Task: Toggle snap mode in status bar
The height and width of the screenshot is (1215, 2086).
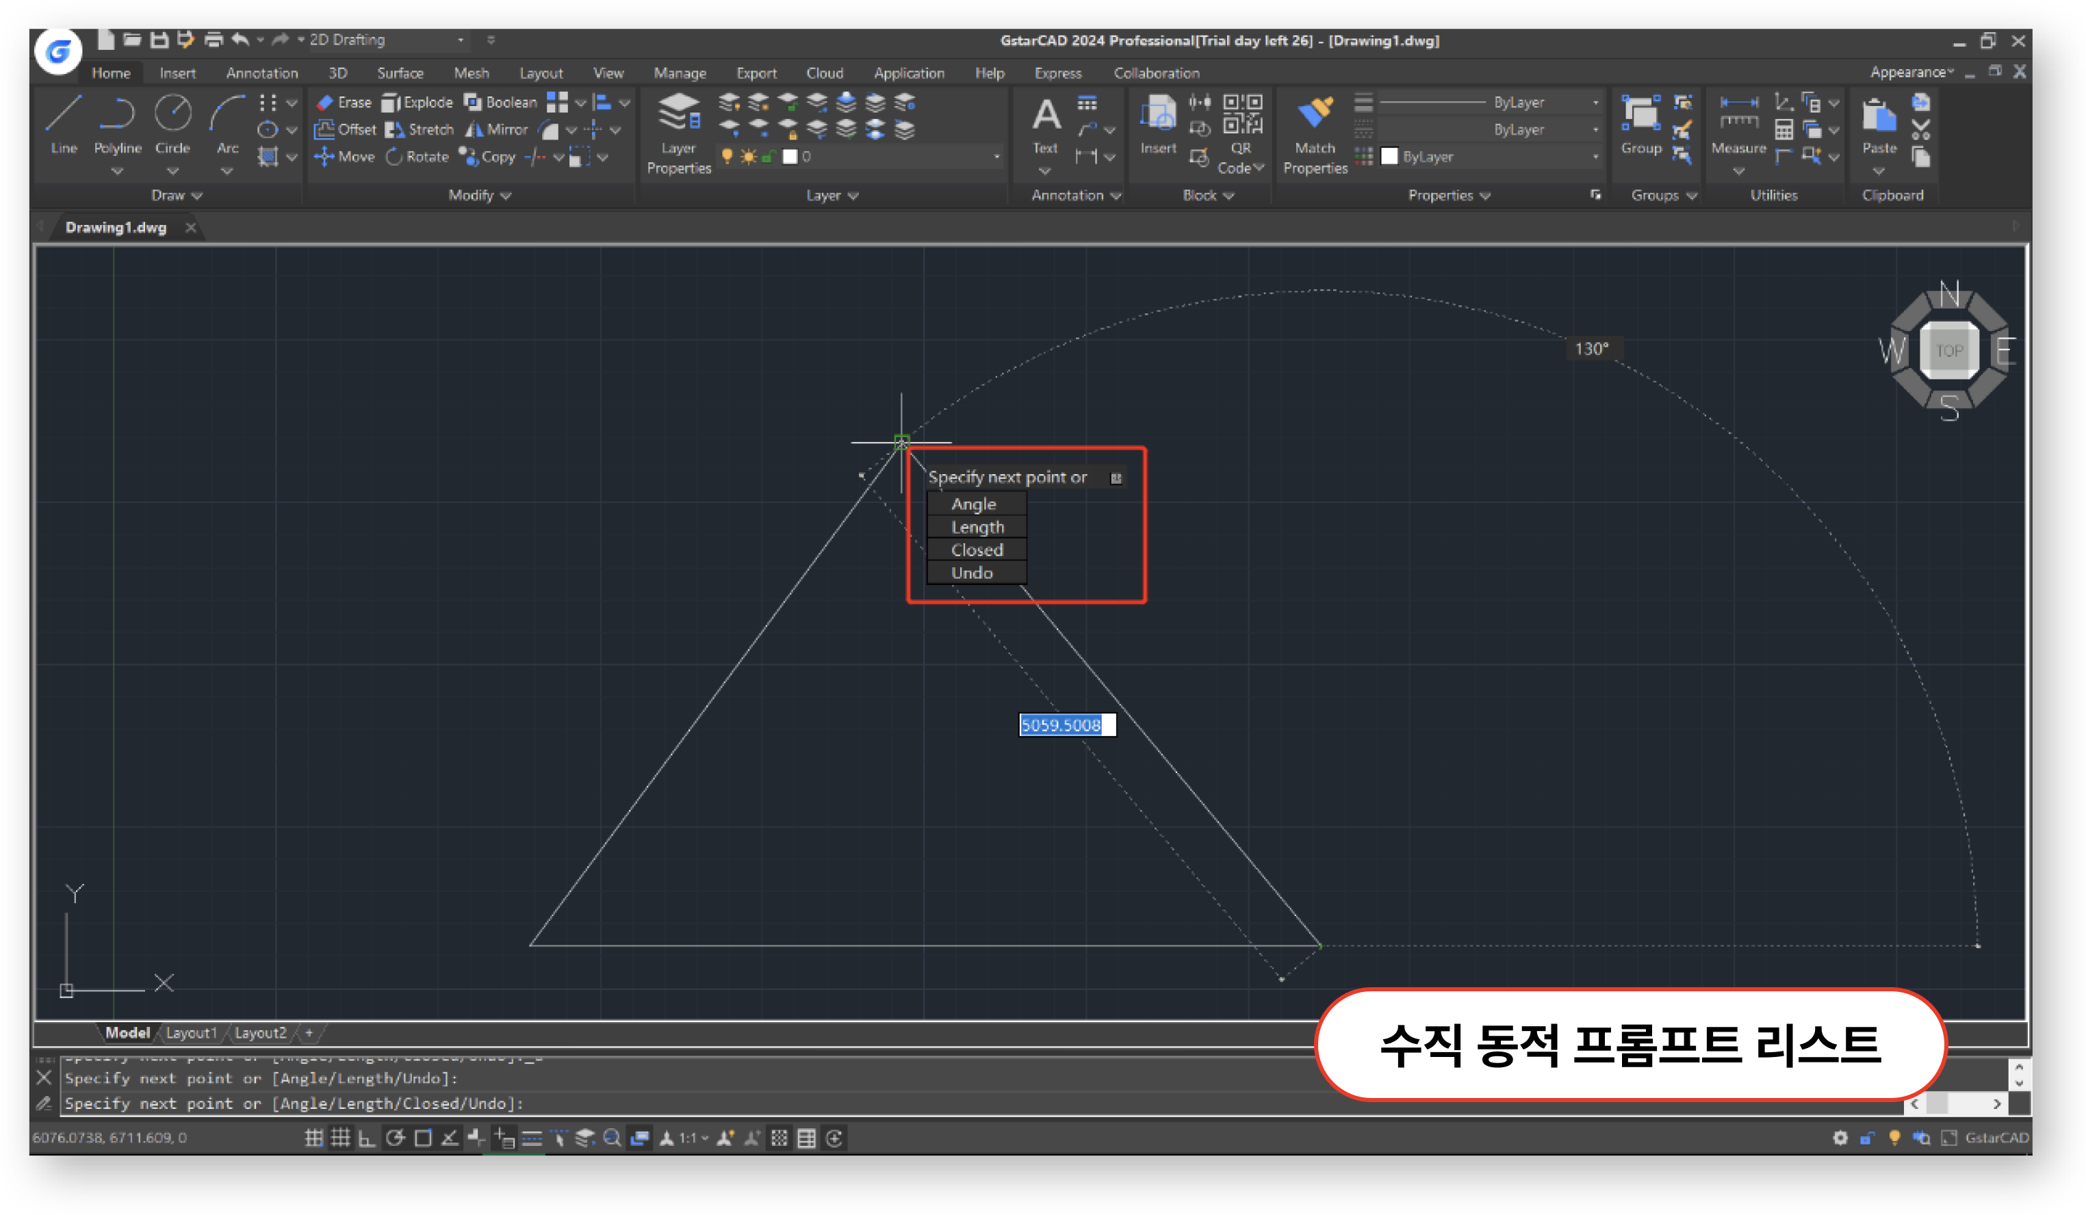Action: [313, 1138]
